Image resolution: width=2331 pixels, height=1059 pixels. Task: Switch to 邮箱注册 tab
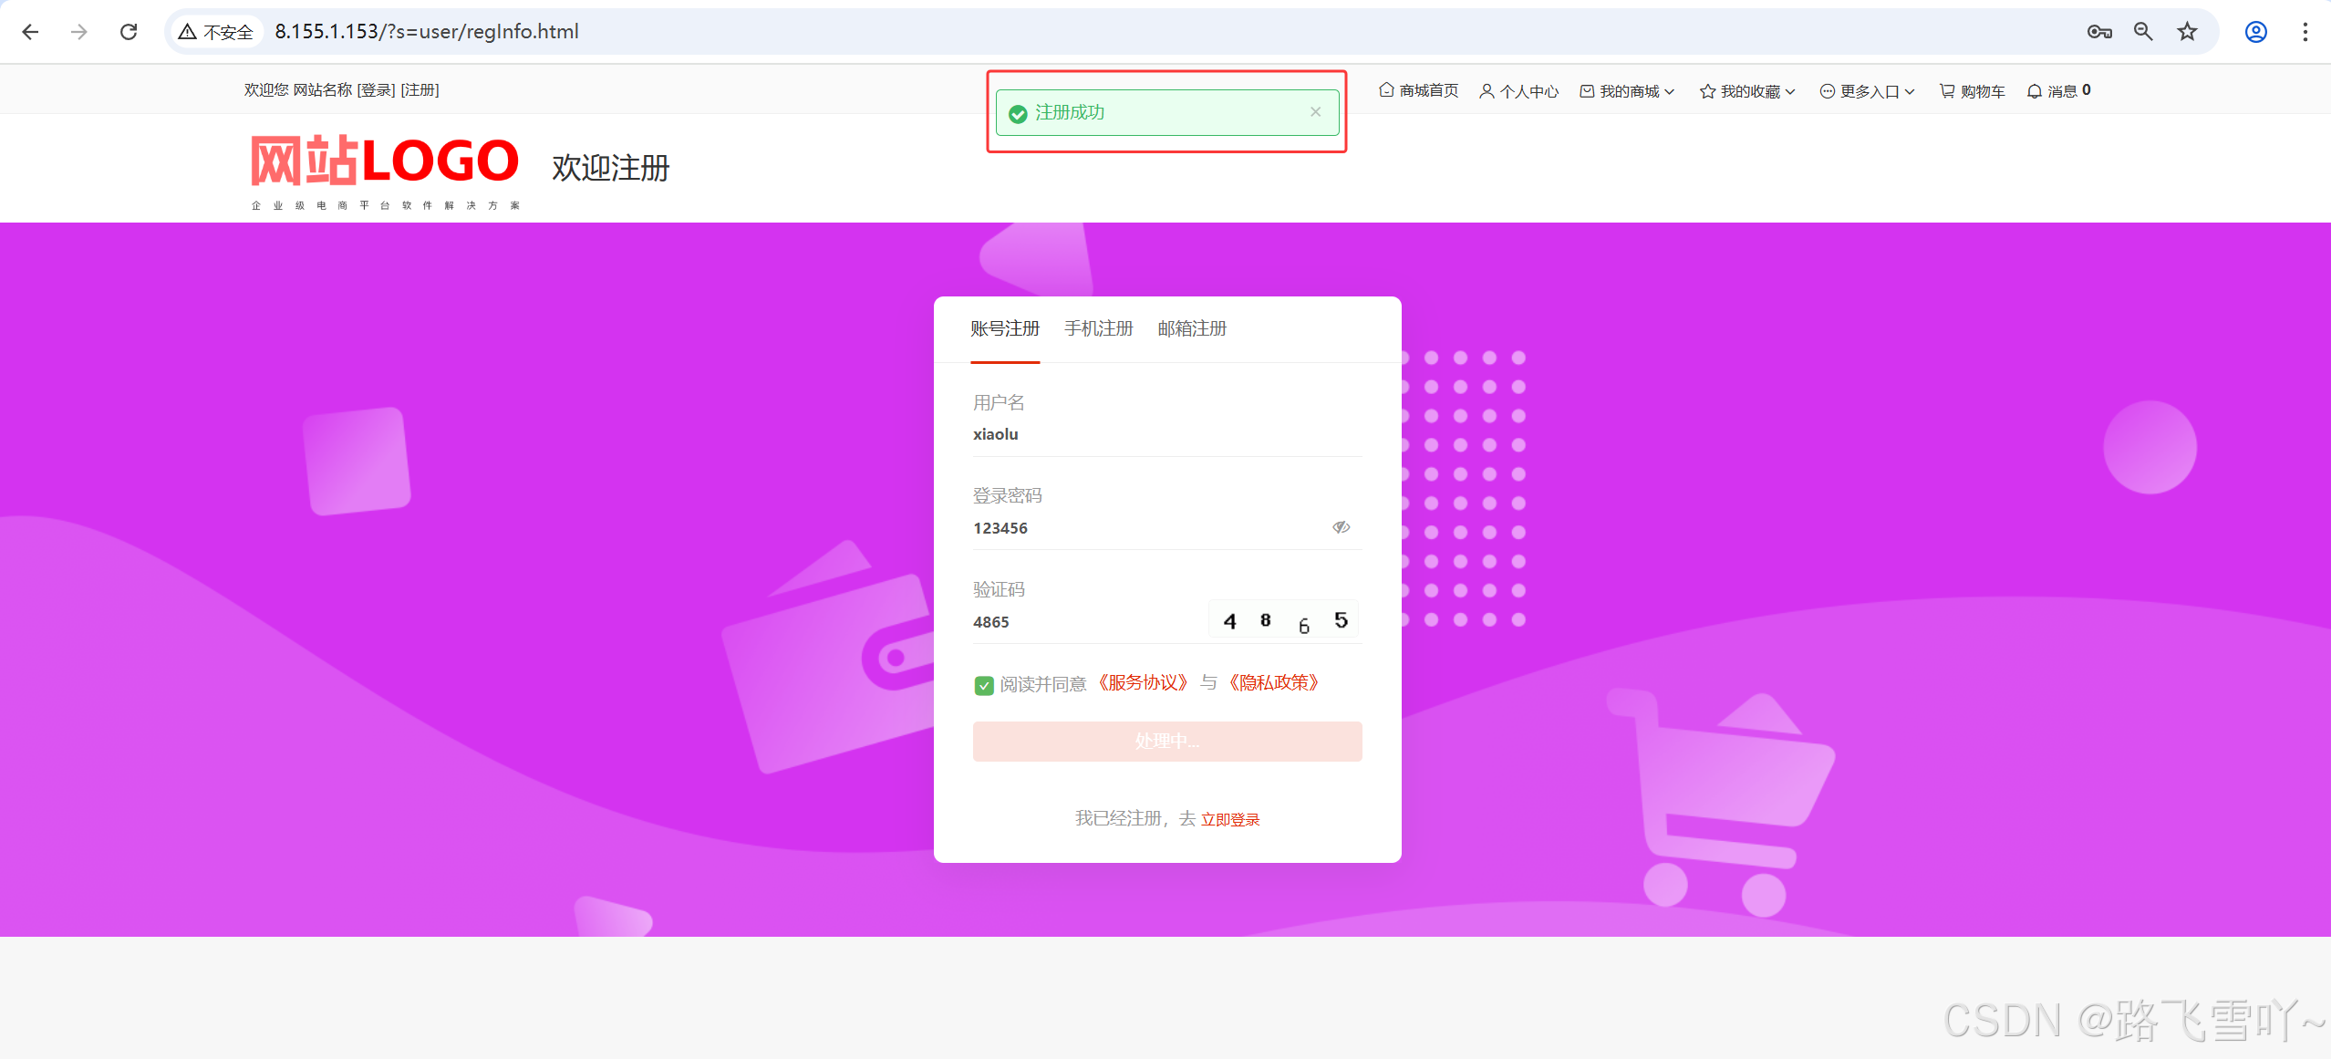tap(1192, 328)
